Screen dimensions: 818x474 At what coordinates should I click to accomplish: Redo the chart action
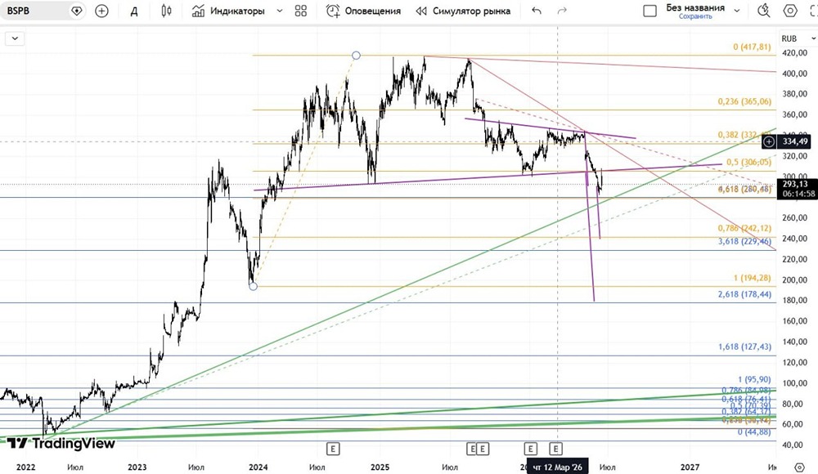click(x=562, y=11)
